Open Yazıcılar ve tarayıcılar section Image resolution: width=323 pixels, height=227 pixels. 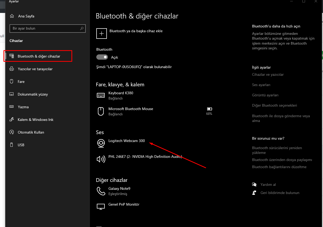pyautogui.click(x=35, y=69)
